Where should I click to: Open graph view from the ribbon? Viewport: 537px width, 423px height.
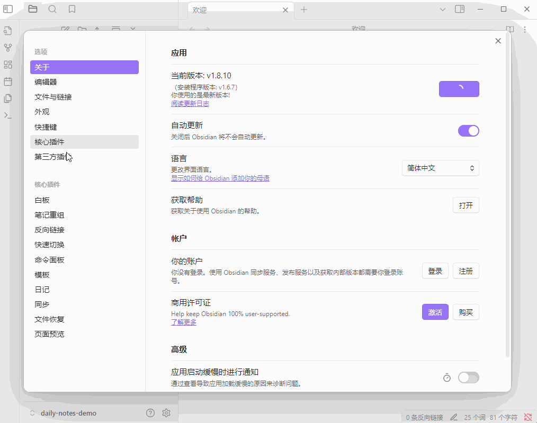(x=8, y=48)
